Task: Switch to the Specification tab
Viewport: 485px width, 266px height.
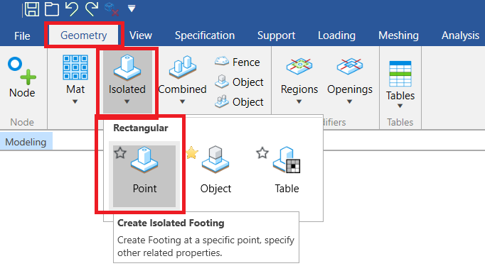Action: pyautogui.click(x=205, y=35)
